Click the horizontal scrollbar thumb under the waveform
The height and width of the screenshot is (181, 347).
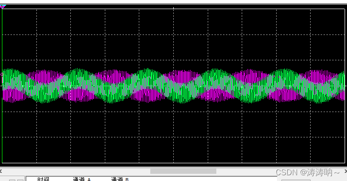tap(183, 171)
